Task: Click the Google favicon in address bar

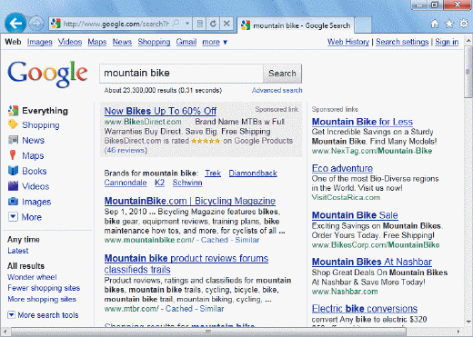Action: point(55,24)
